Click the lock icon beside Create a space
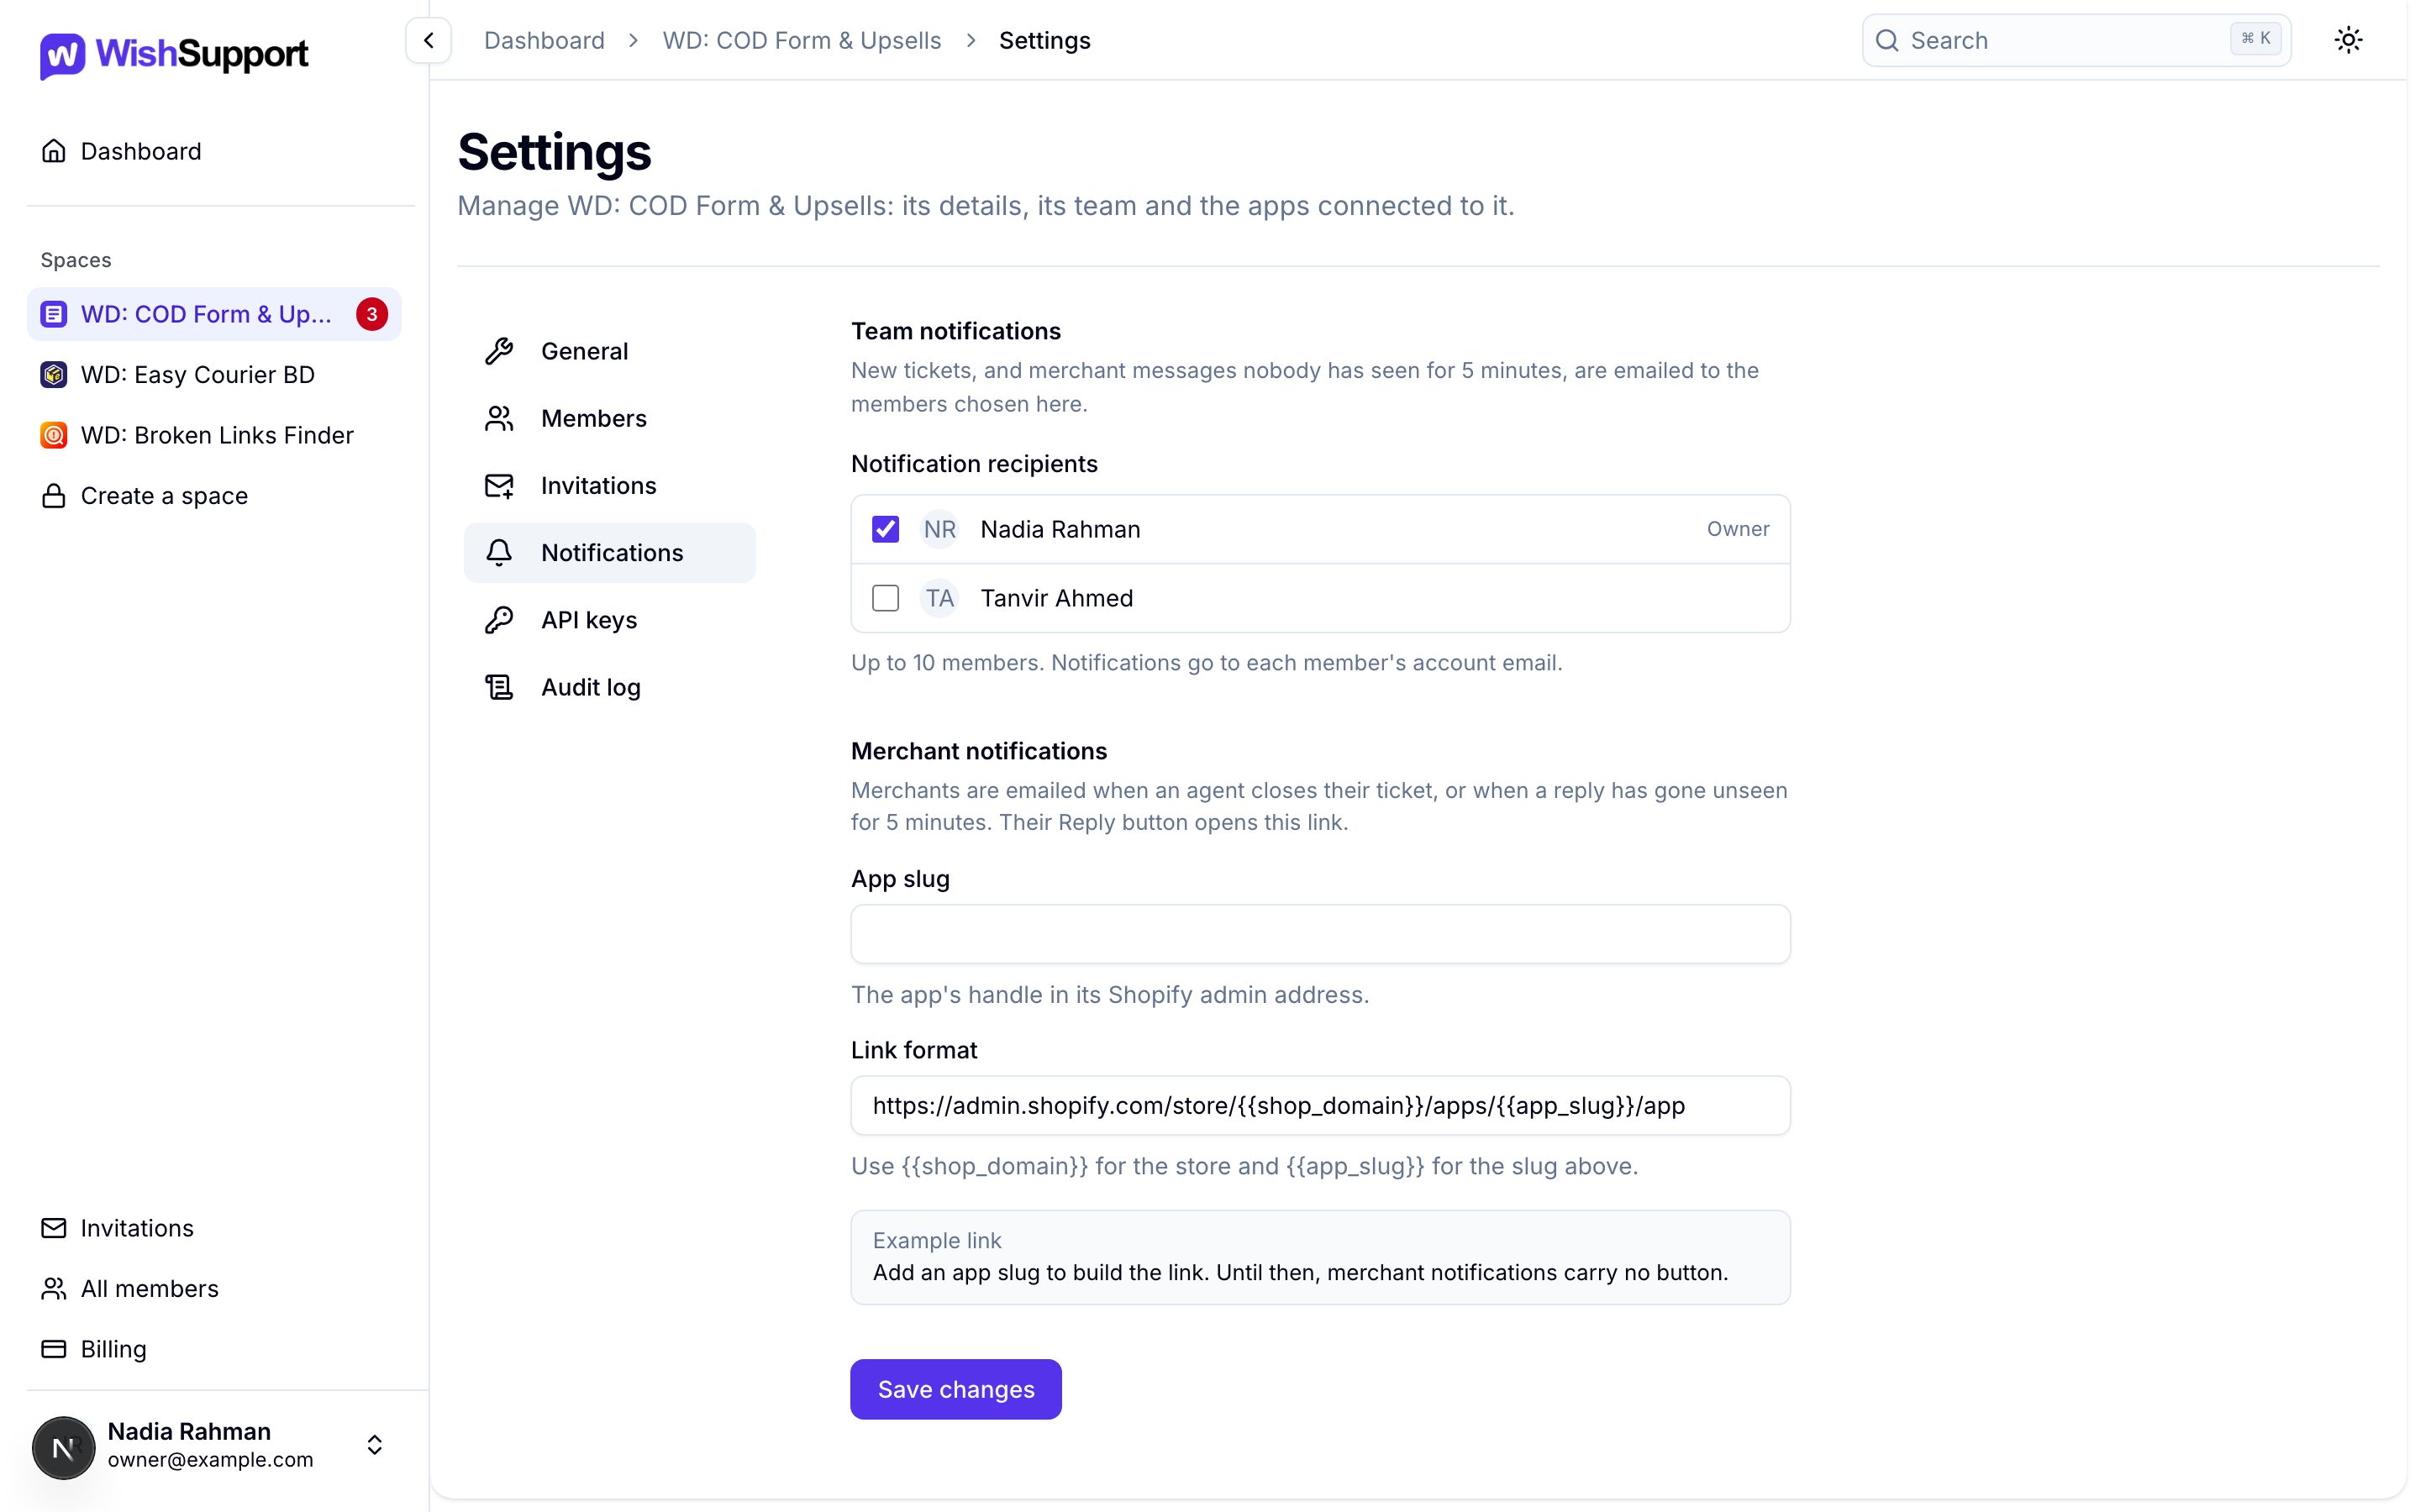The image size is (2420, 1512). tap(54, 496)
